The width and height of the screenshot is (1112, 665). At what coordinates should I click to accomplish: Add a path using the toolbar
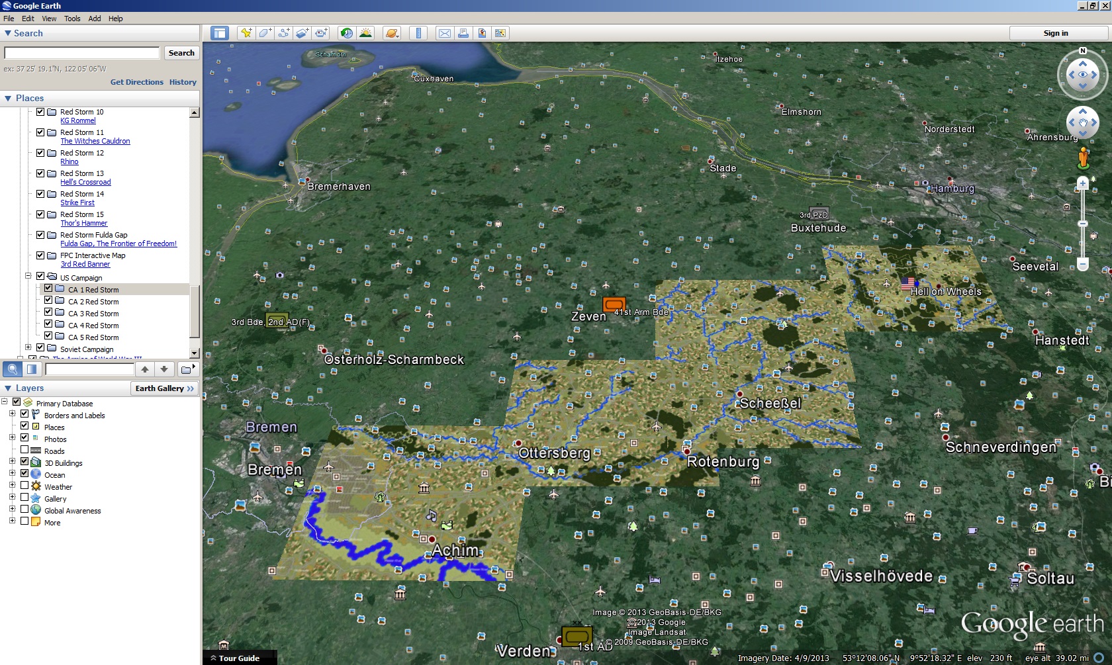click(284, 33)
